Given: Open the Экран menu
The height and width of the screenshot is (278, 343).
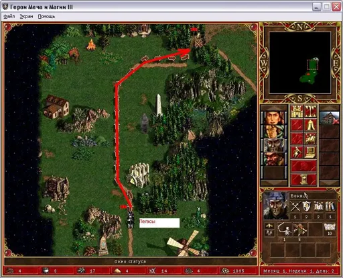Looking at the screenshot, I should 26,16.
